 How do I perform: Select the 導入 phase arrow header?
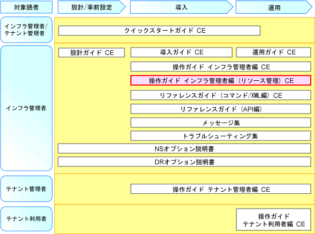(x=182, y=7)
